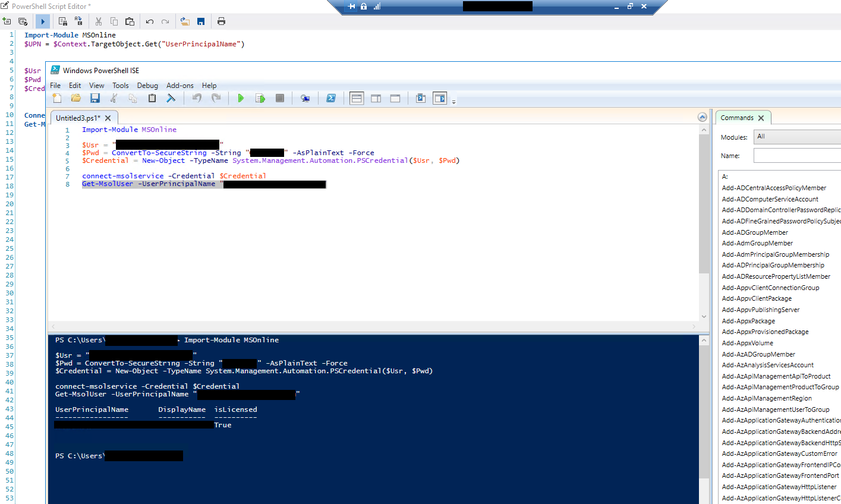Screen dimensions: 841x504
Task: Open the Modules dropdown in Commands pane
Action: click(x=797, y=137)
